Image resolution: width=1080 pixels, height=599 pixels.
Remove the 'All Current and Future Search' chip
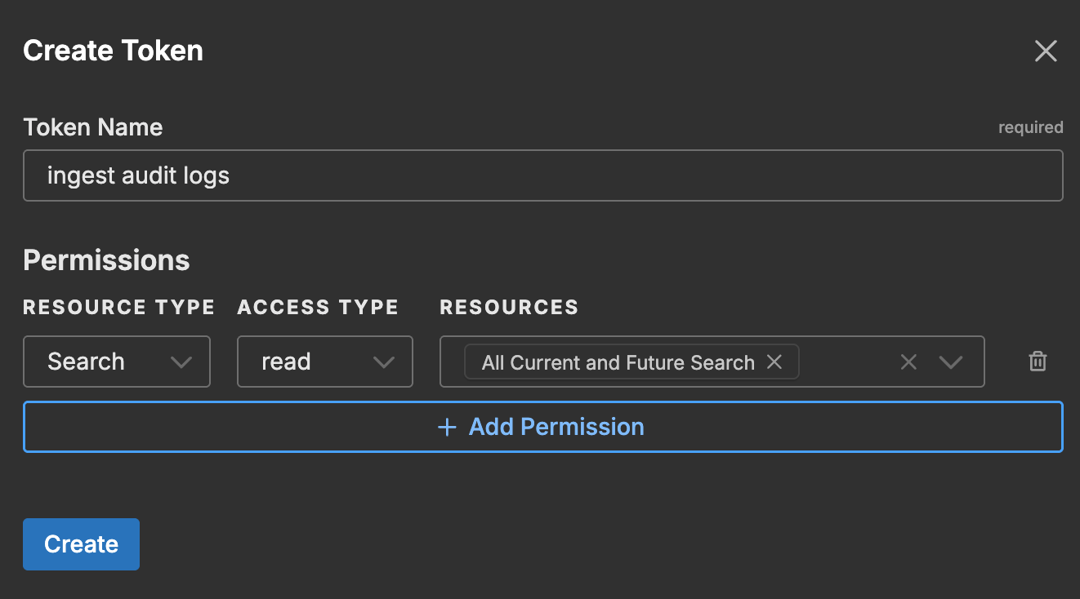point(774,362)
